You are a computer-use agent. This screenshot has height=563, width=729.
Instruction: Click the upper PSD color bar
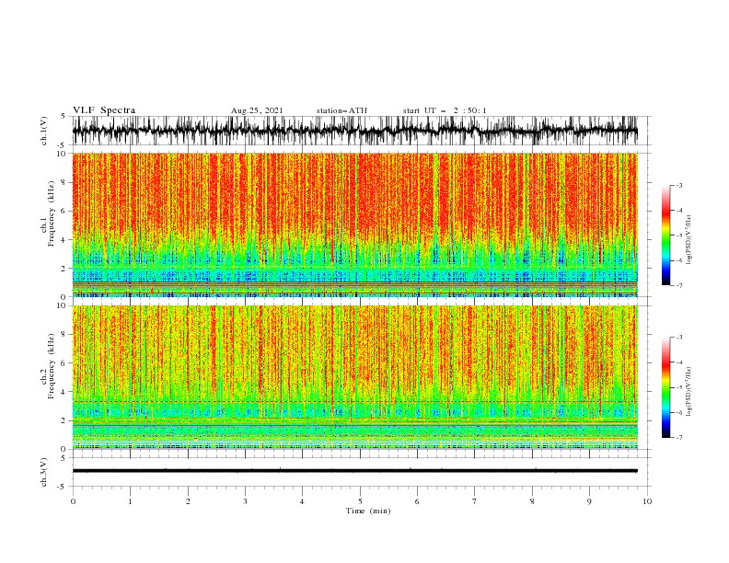(x=665, y=236)
